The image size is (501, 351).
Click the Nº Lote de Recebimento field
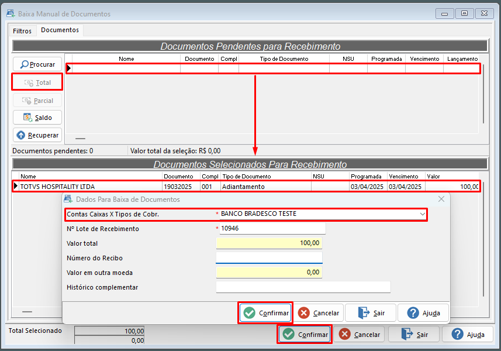click(272, 228)
